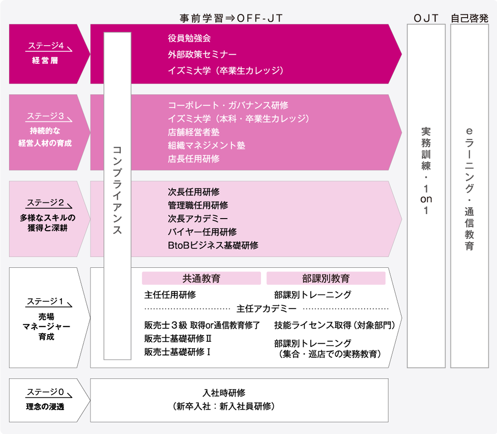Click the バイヤー任用研修 item

click(x=202, y=232)
